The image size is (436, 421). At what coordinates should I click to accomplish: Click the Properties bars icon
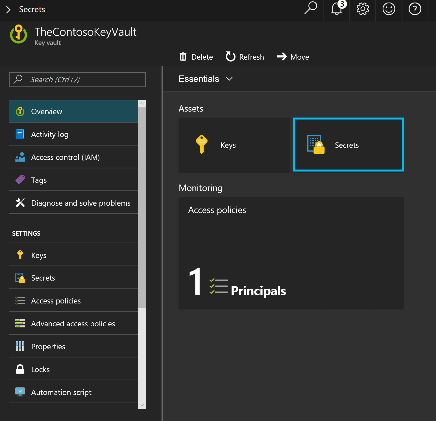[20, 346]
